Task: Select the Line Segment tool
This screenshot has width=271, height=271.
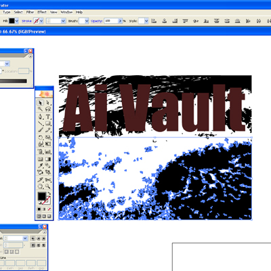Action: [x=40, y=123]
